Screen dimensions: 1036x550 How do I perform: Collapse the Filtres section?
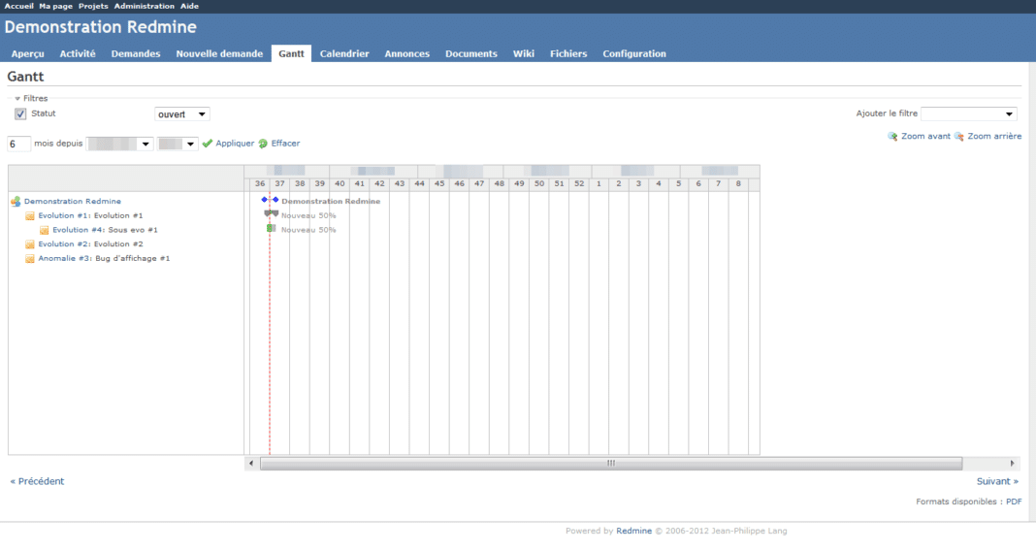point(31,99)
